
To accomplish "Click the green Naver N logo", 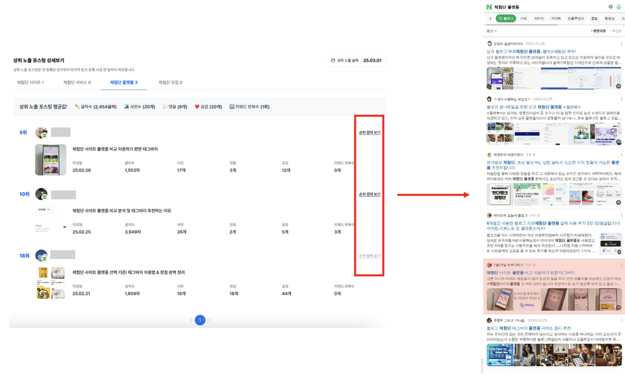I will [x=489, y=7].
